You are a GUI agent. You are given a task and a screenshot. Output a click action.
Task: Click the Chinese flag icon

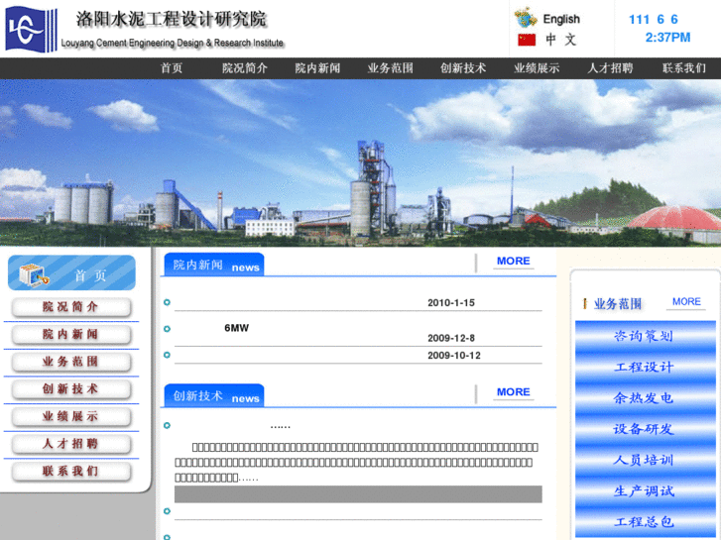pyautogui.click(x=527, y=40)
